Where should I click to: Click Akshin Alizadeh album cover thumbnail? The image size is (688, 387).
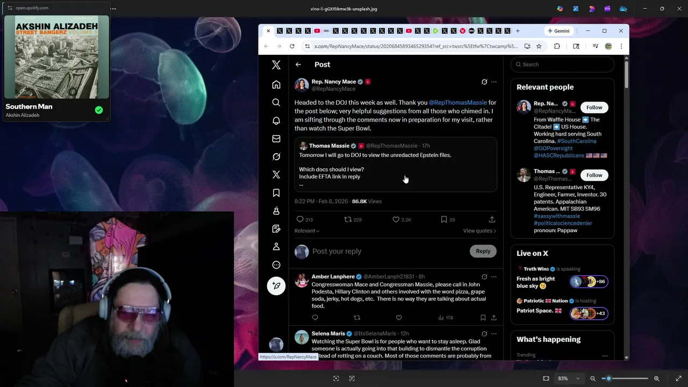pyautogui.click(x=56, y=57)
